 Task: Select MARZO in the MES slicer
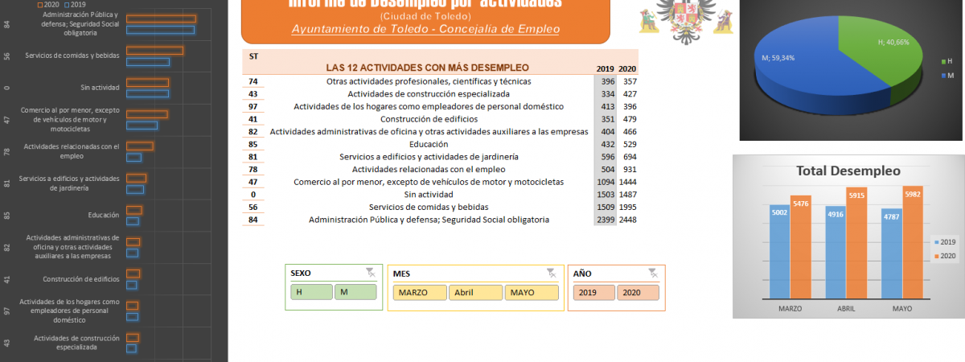[419, 293]
